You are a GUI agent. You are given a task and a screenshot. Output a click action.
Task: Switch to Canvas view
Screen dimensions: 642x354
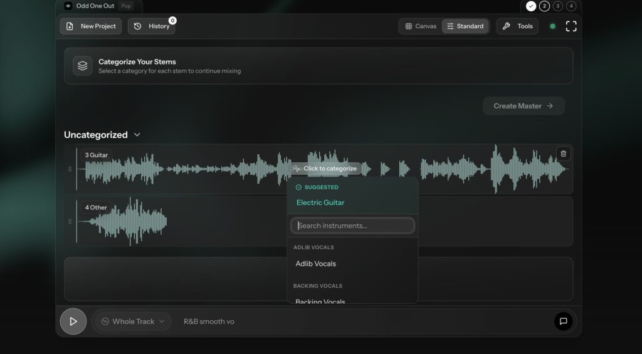click(x=421, y=26)
